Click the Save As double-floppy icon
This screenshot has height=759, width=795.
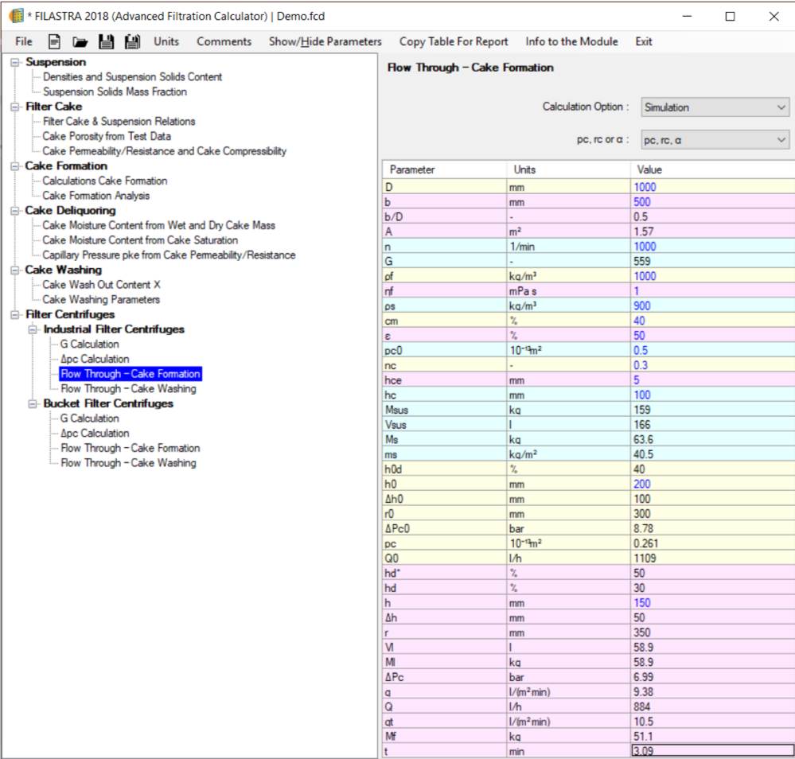(x=132, y=41)
